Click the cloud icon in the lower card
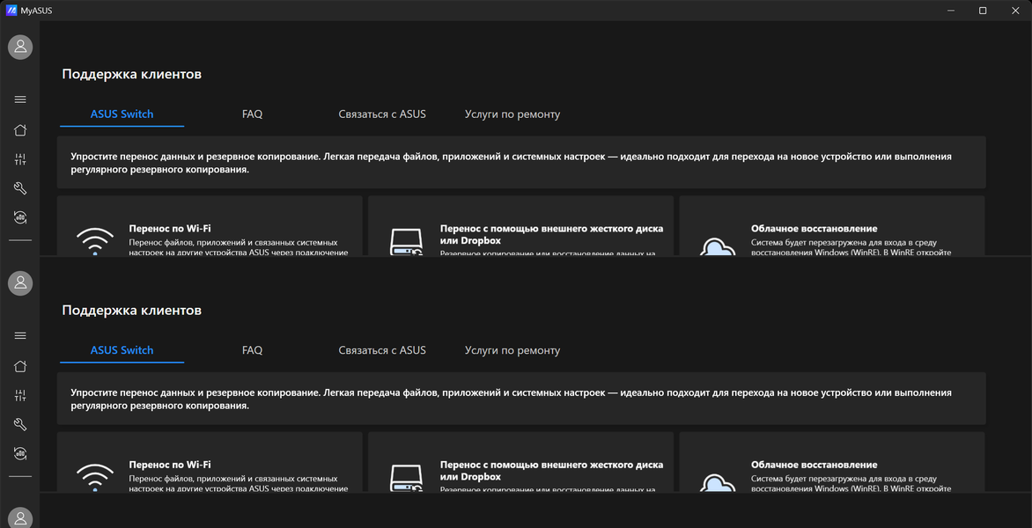The image size is (1032, 528). point(718,482)
